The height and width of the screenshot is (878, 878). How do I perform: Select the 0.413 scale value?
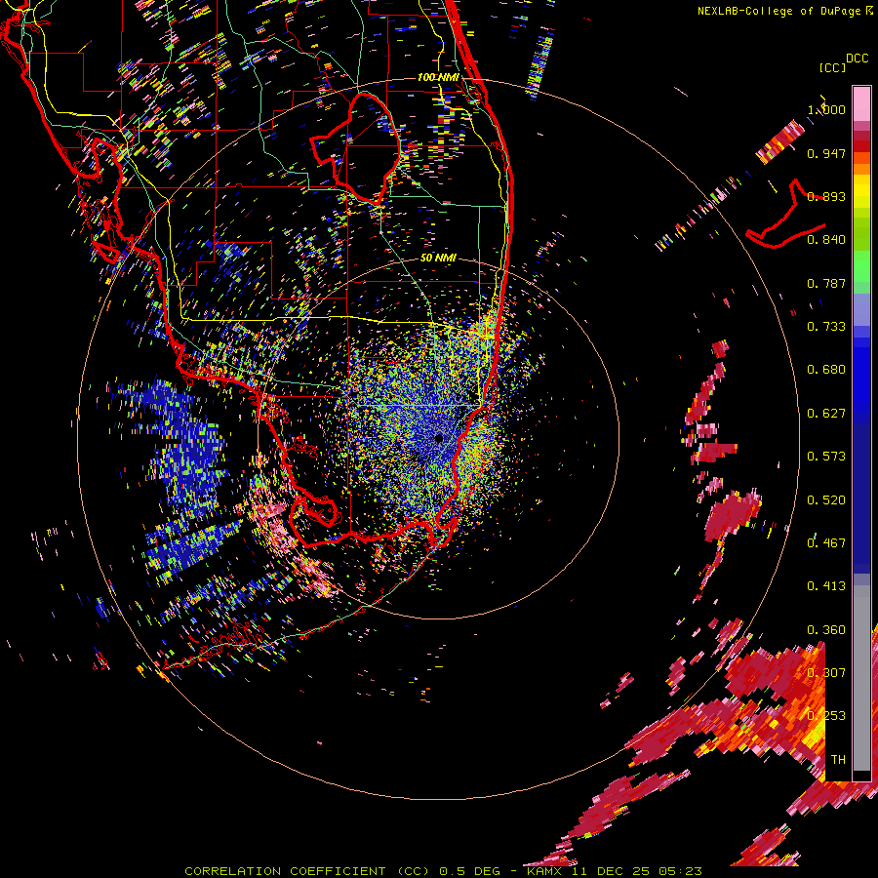(x=826, y=586)
